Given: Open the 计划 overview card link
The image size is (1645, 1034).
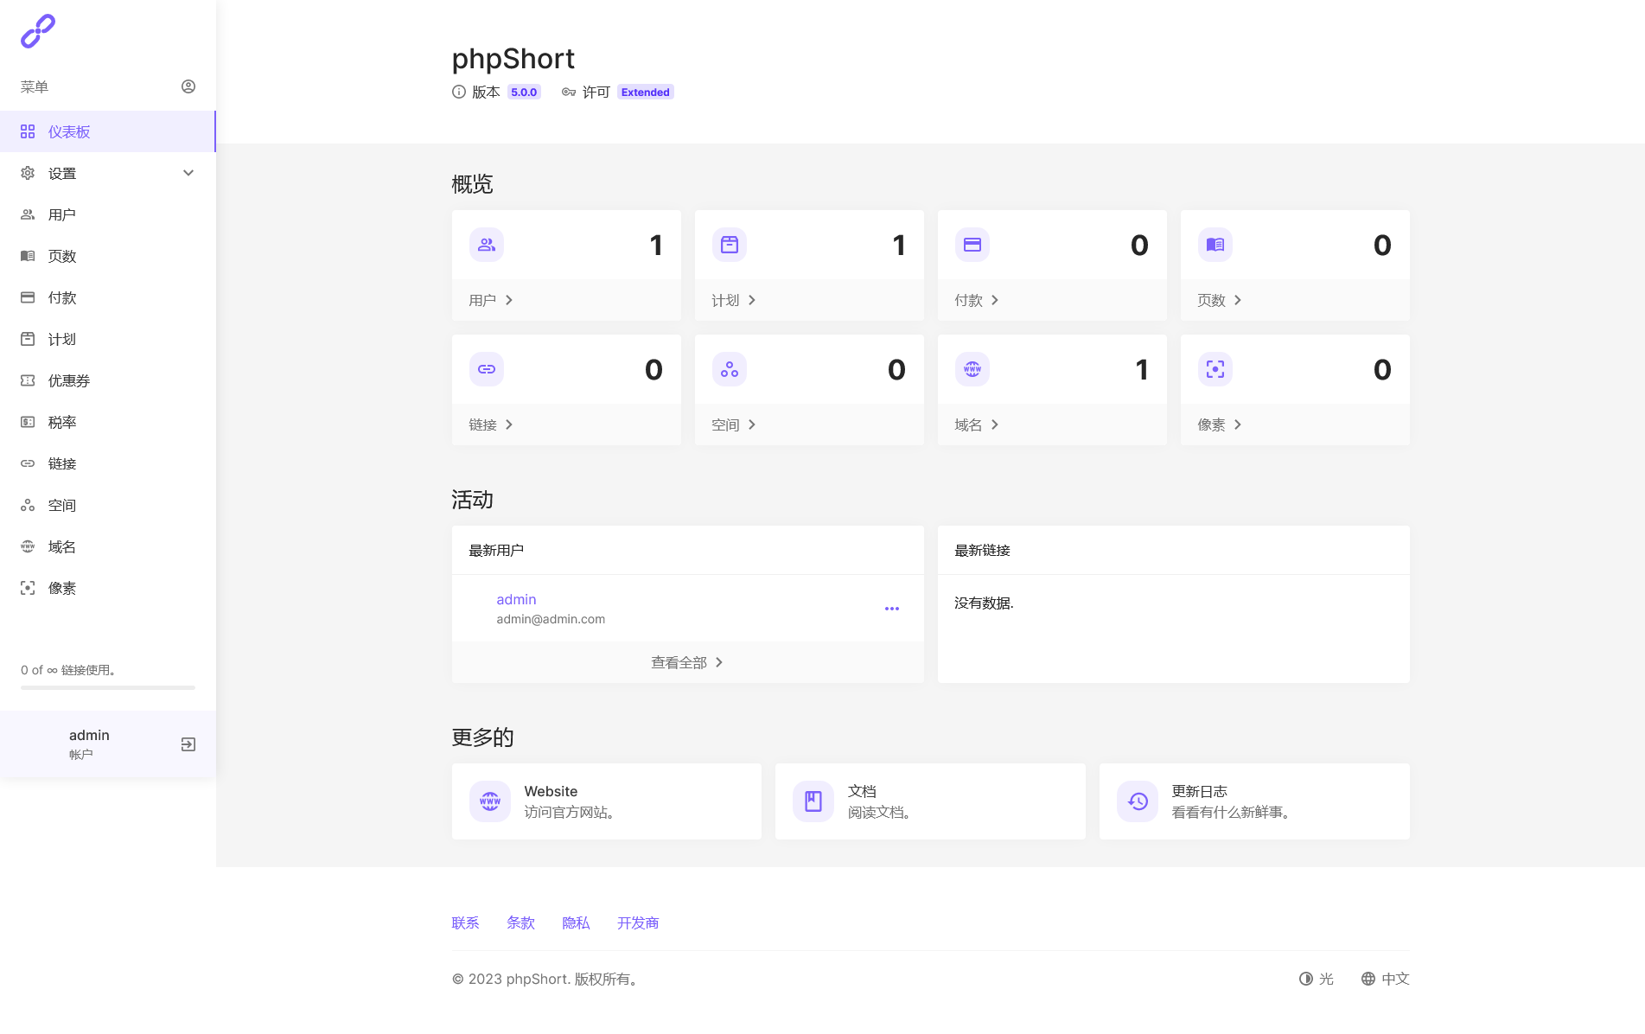Looking at the screenshot, I should (x=734, y=300).
